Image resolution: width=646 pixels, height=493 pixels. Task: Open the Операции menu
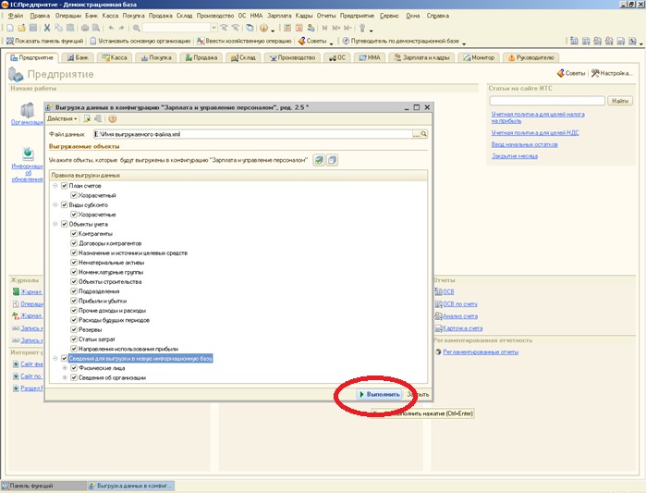point(68,16)
